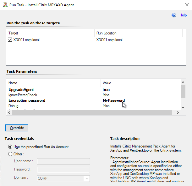
Task: Select the Debug parameter row
Action: click(x=14, y=106)
